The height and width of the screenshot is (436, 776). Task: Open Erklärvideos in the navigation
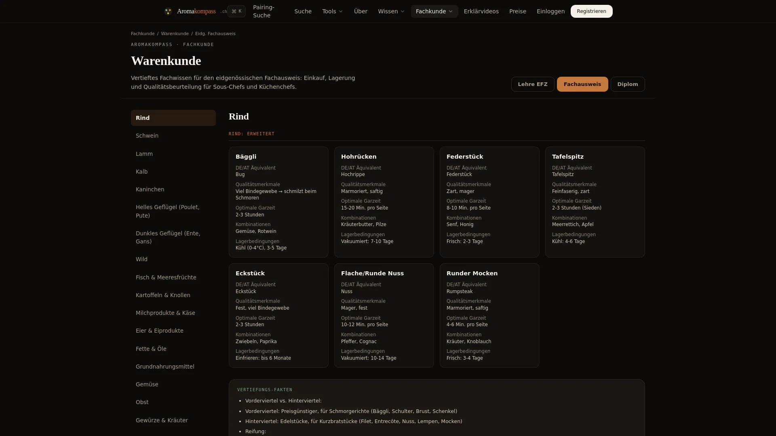[x=481, y=11]
